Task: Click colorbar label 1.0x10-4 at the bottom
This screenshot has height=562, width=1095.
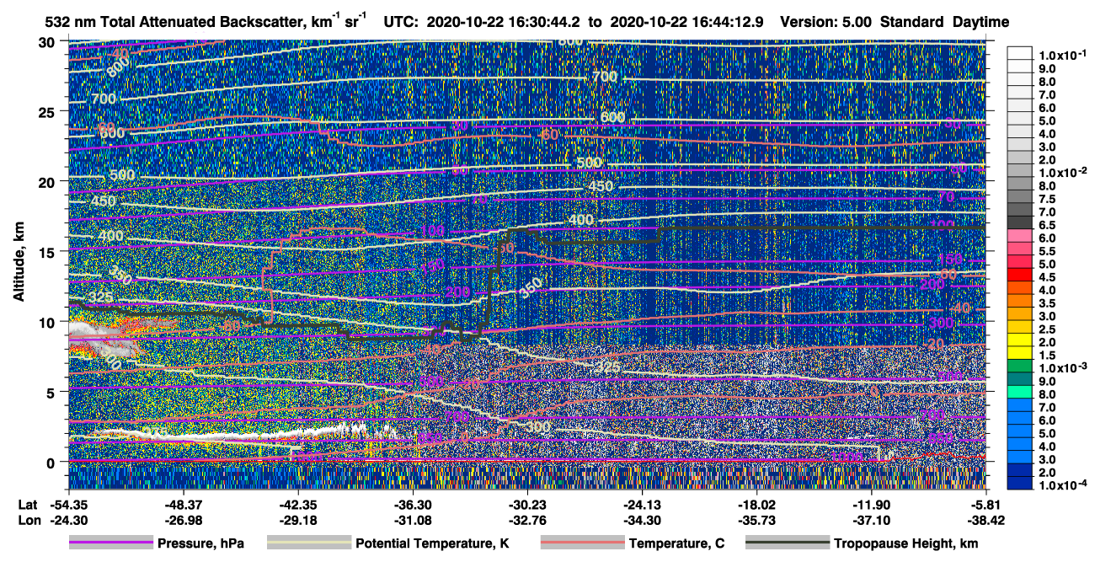Action: [x=1064, y=484]
